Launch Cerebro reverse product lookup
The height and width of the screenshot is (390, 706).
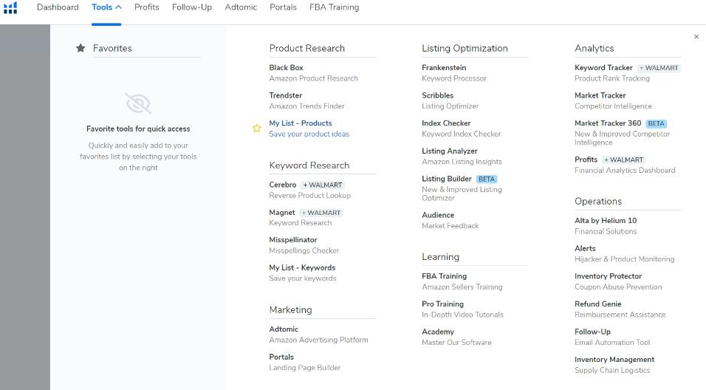[283, 185]
